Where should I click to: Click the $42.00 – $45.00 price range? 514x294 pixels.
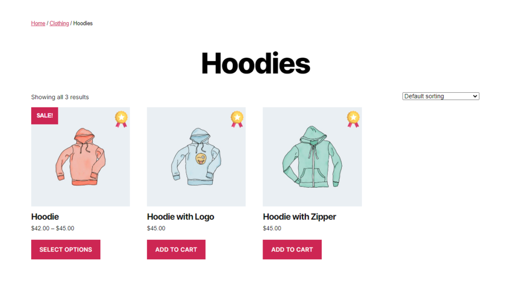click(x=52, y=228)
